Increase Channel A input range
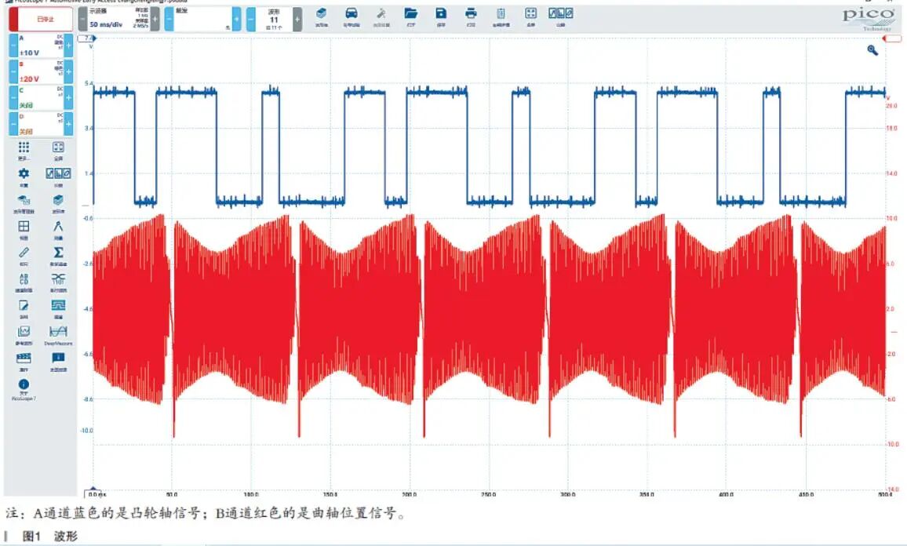This screenshot has width=907, height=546. click(68, 45)
